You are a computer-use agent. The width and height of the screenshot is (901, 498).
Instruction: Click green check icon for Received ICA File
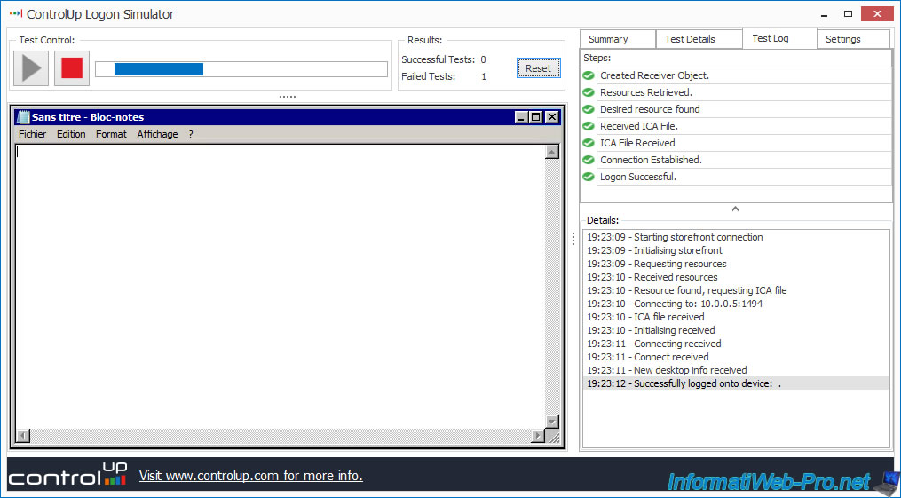point(589,126)
